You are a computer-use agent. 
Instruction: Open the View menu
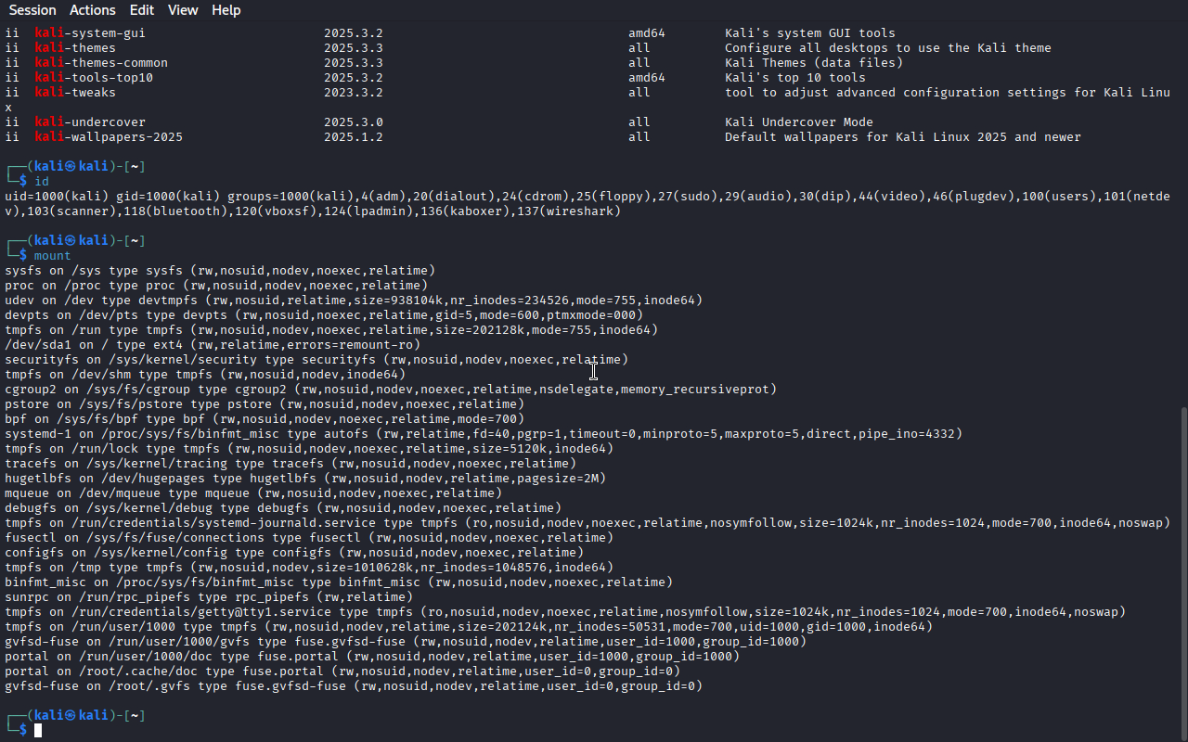[183, 10]
